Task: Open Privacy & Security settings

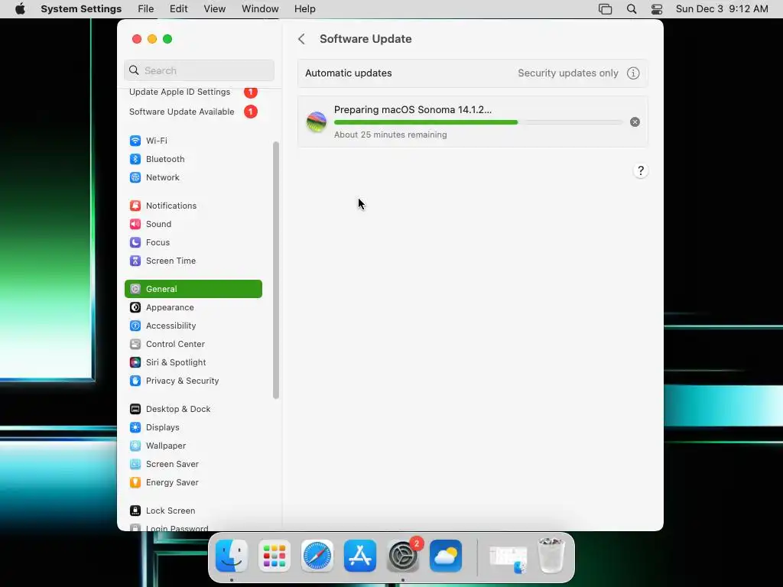Action: 193,381
